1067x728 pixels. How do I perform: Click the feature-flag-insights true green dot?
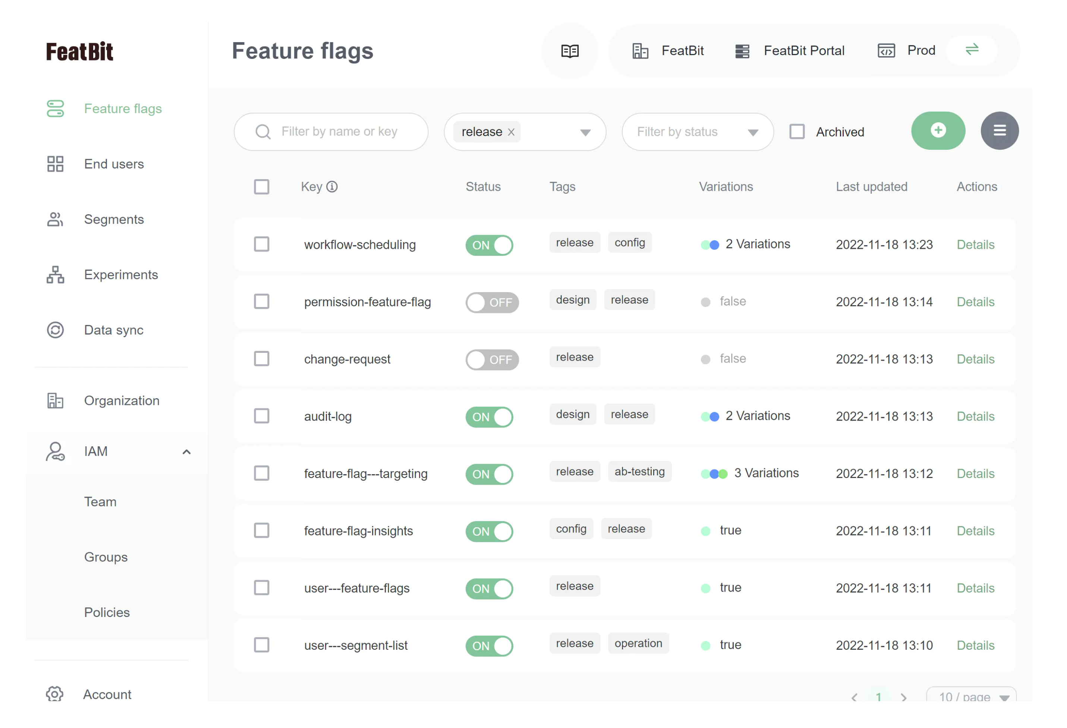click(706, 531)
